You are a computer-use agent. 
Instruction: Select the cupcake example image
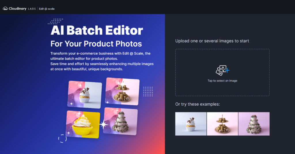(x=191, y=124)
